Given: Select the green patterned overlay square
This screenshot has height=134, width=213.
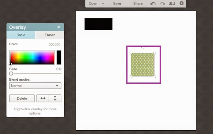Looking at the screenshot, I should tap(142, 65).
